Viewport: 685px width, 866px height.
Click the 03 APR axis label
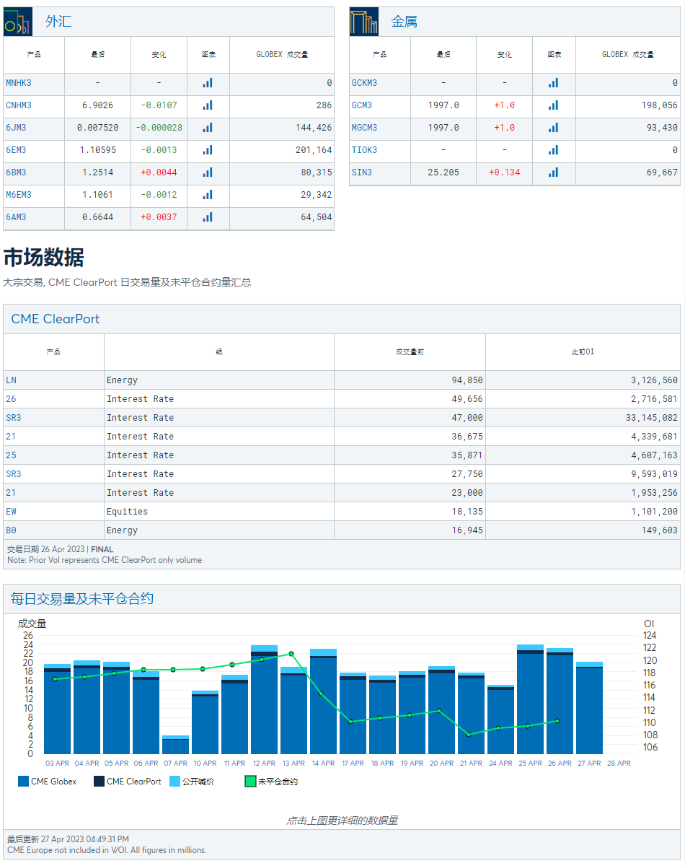pos(58,763)
